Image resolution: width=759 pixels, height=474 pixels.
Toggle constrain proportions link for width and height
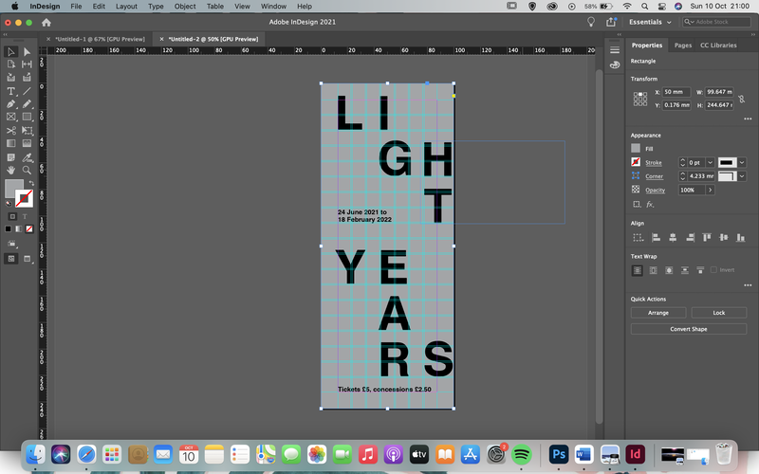tap(741, 99)
